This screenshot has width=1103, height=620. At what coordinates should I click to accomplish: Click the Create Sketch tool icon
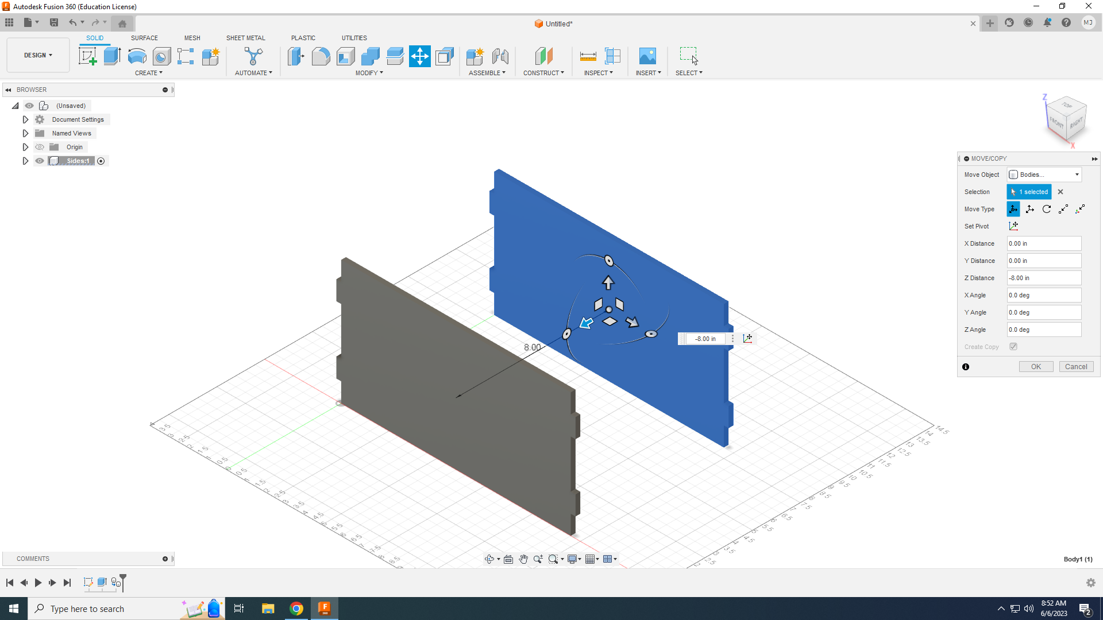coord(87,56)
